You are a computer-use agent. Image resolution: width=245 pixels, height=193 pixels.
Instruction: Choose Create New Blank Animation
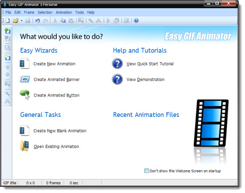coord(60,131)
